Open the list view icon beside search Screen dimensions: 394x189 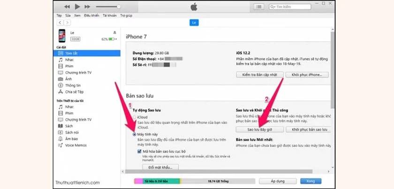258,7
